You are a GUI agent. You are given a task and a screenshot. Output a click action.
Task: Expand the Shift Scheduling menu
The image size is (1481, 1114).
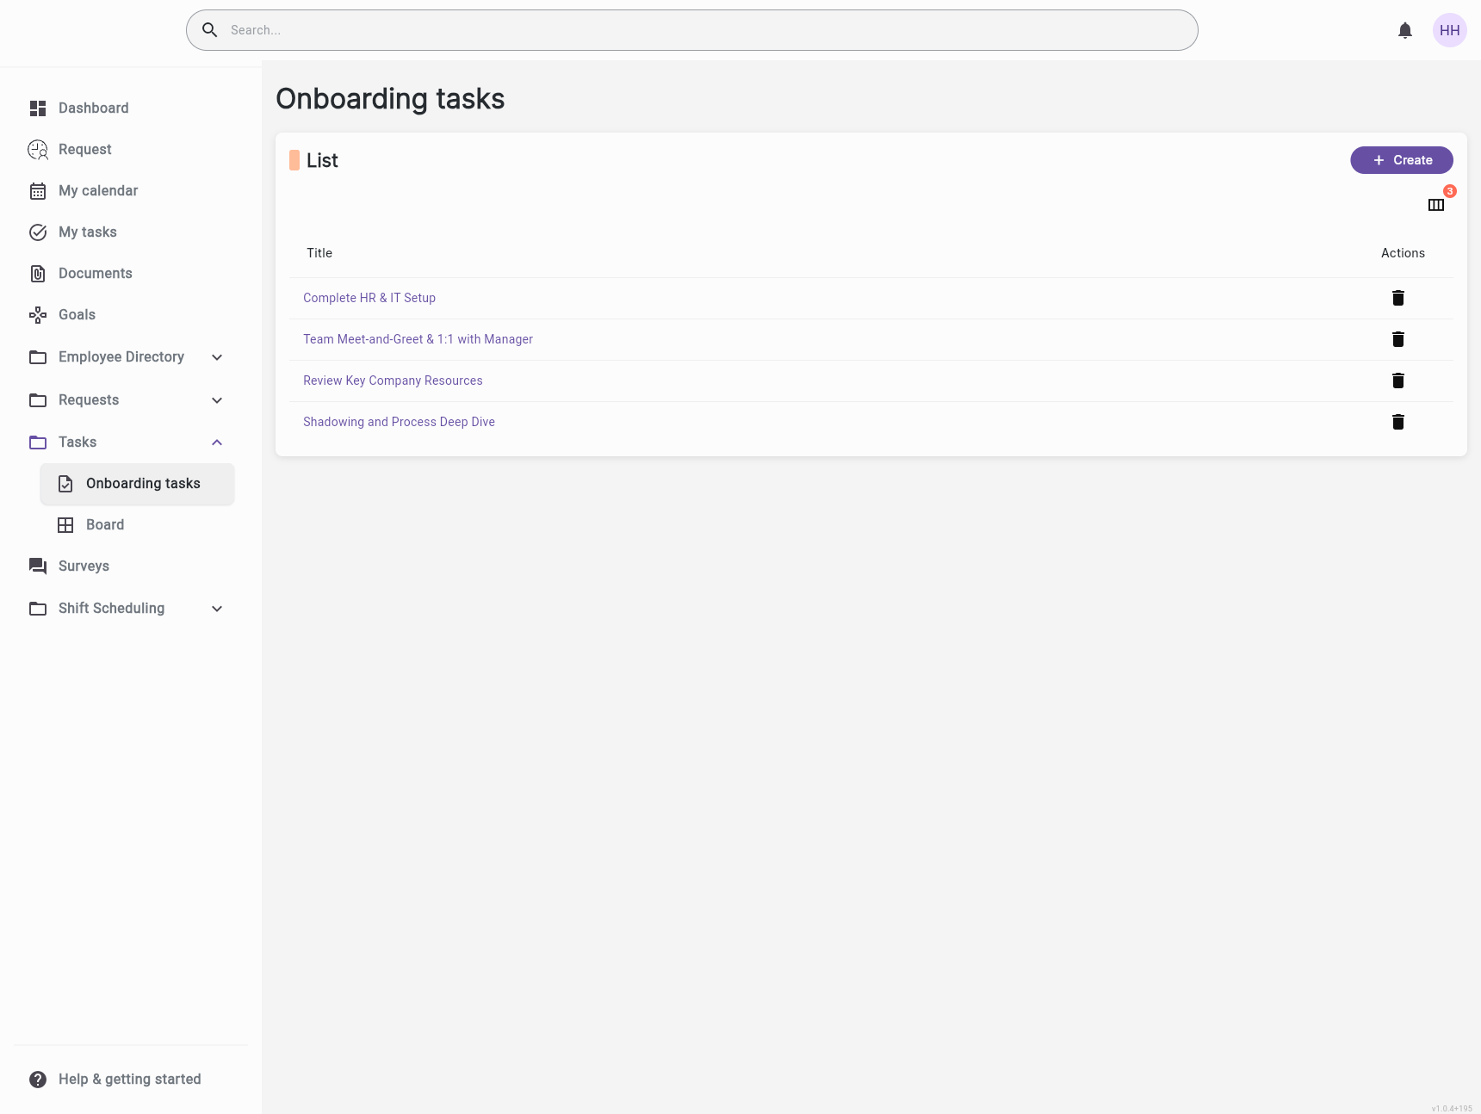click(x=217, y=609)
